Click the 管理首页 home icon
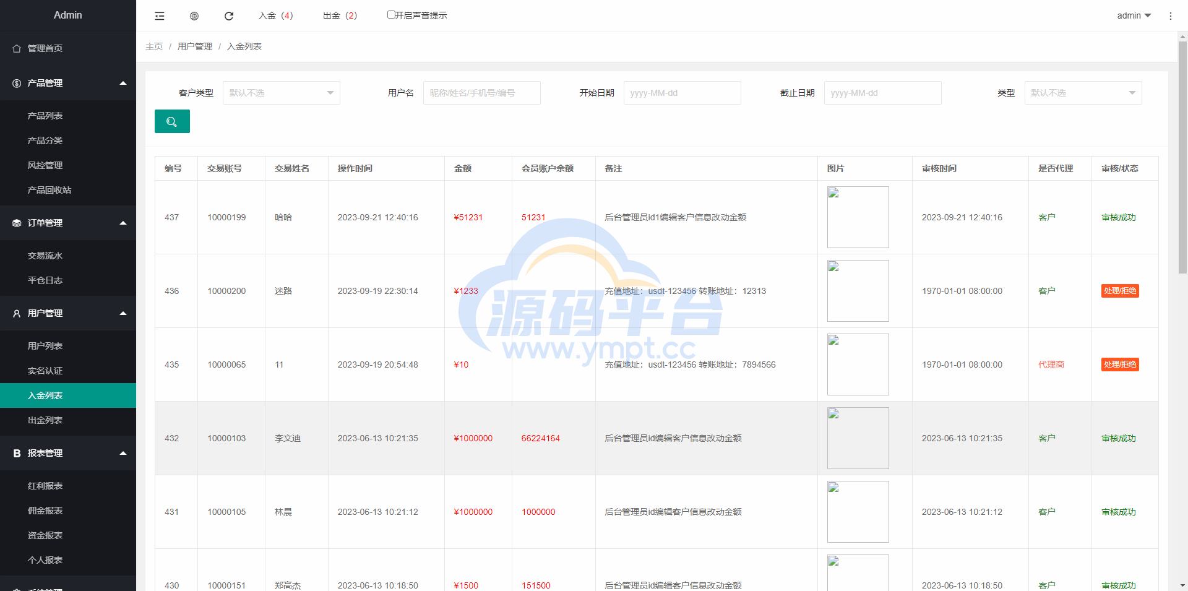The width and height of the screenshot is (1188, 591). (x=17, y=48)
